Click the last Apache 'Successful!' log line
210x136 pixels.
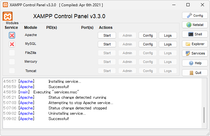point(58,119)
